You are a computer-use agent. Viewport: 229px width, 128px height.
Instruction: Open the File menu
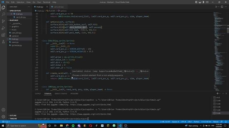[8, 2]
